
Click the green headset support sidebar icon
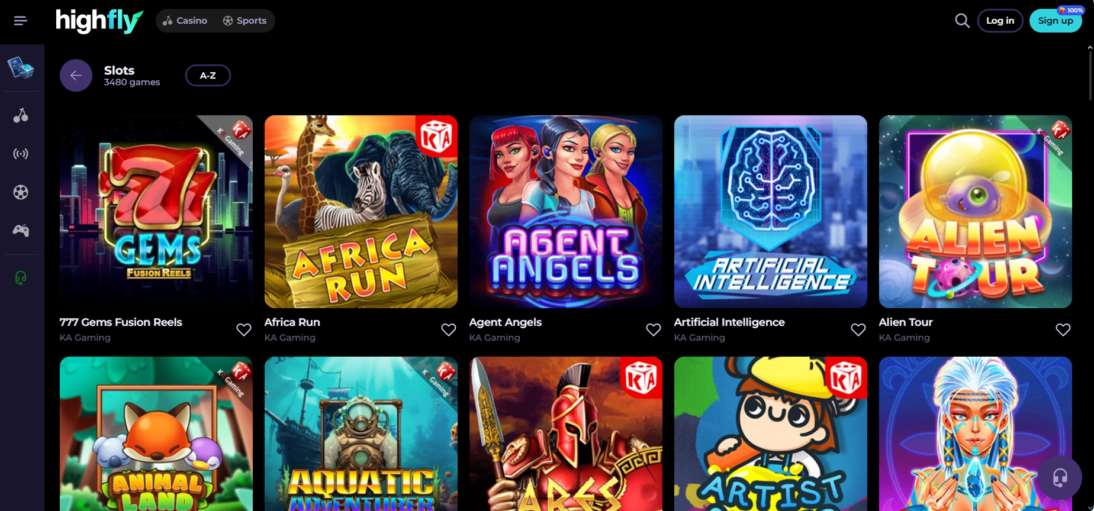(21, 277)
